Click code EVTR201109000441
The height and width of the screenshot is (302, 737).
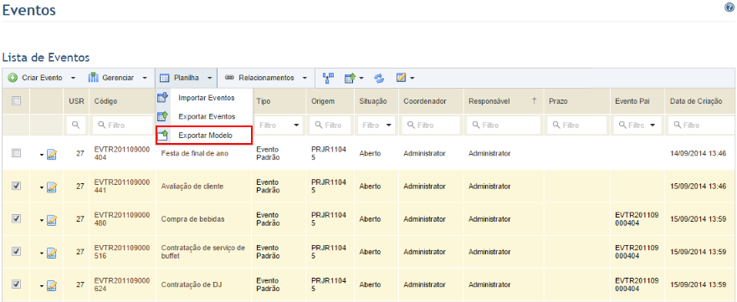(x=122, y=186)
